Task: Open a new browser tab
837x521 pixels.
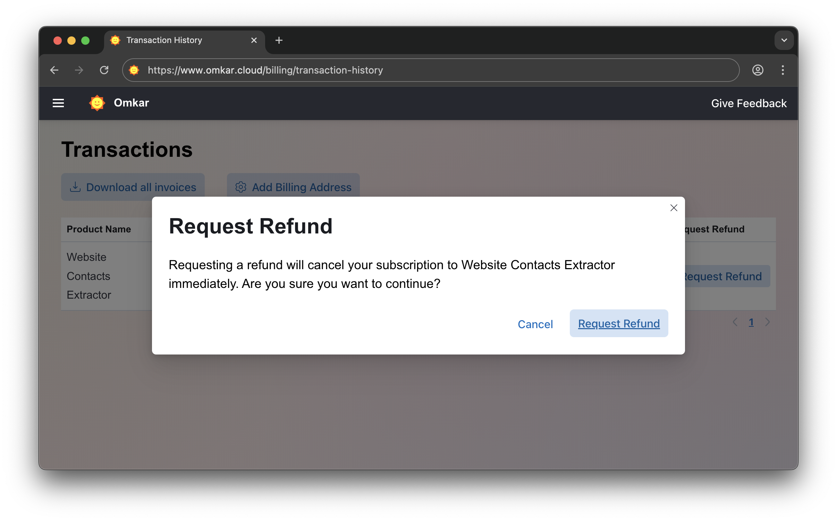Action: [x=279, y=40]
